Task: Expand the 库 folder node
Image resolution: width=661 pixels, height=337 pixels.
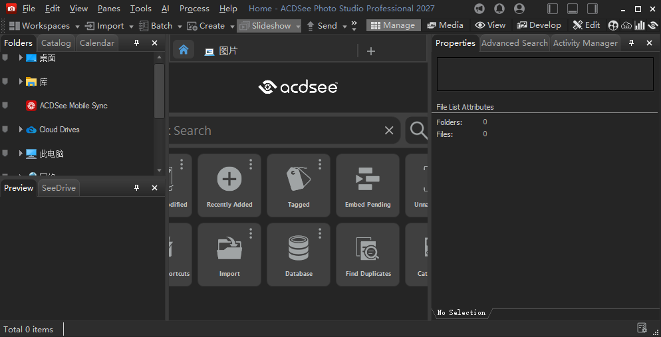Action: click(20, 81)
